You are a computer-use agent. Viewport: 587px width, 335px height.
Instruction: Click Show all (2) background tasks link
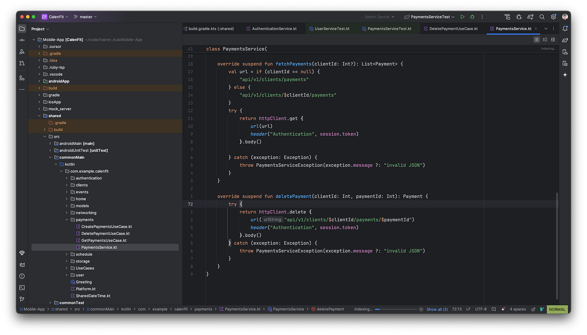pyautogui.click(x=437, y=309)
